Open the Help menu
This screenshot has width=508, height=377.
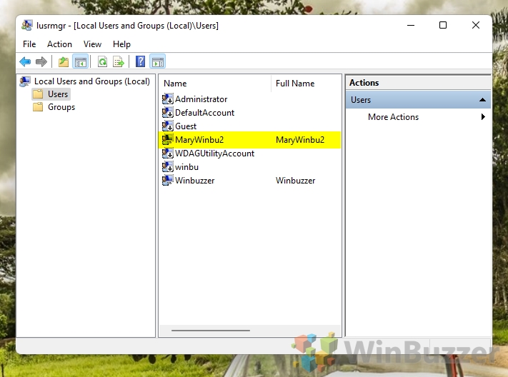(121, 44)
